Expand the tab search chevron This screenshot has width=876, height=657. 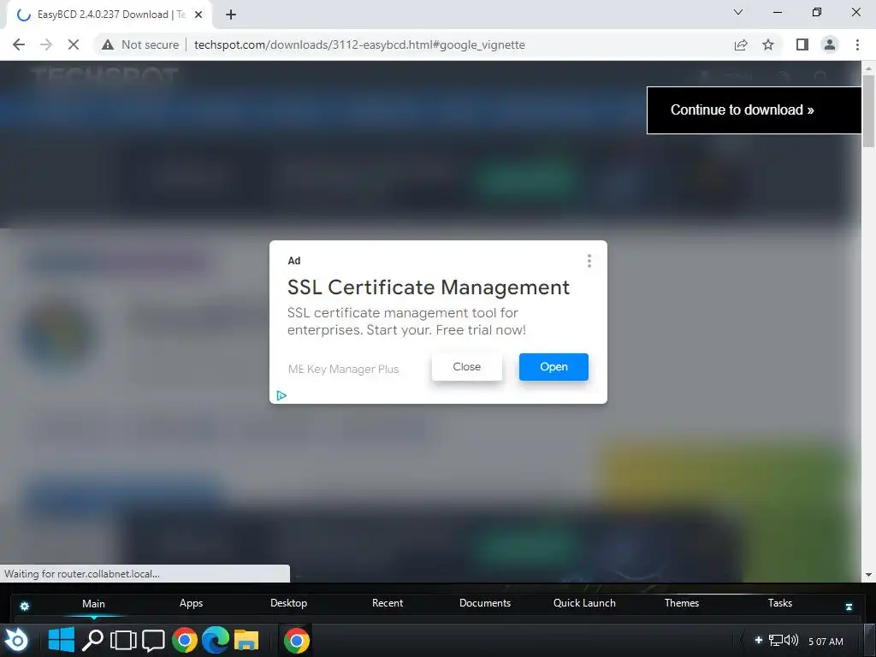tap(738, 12)
